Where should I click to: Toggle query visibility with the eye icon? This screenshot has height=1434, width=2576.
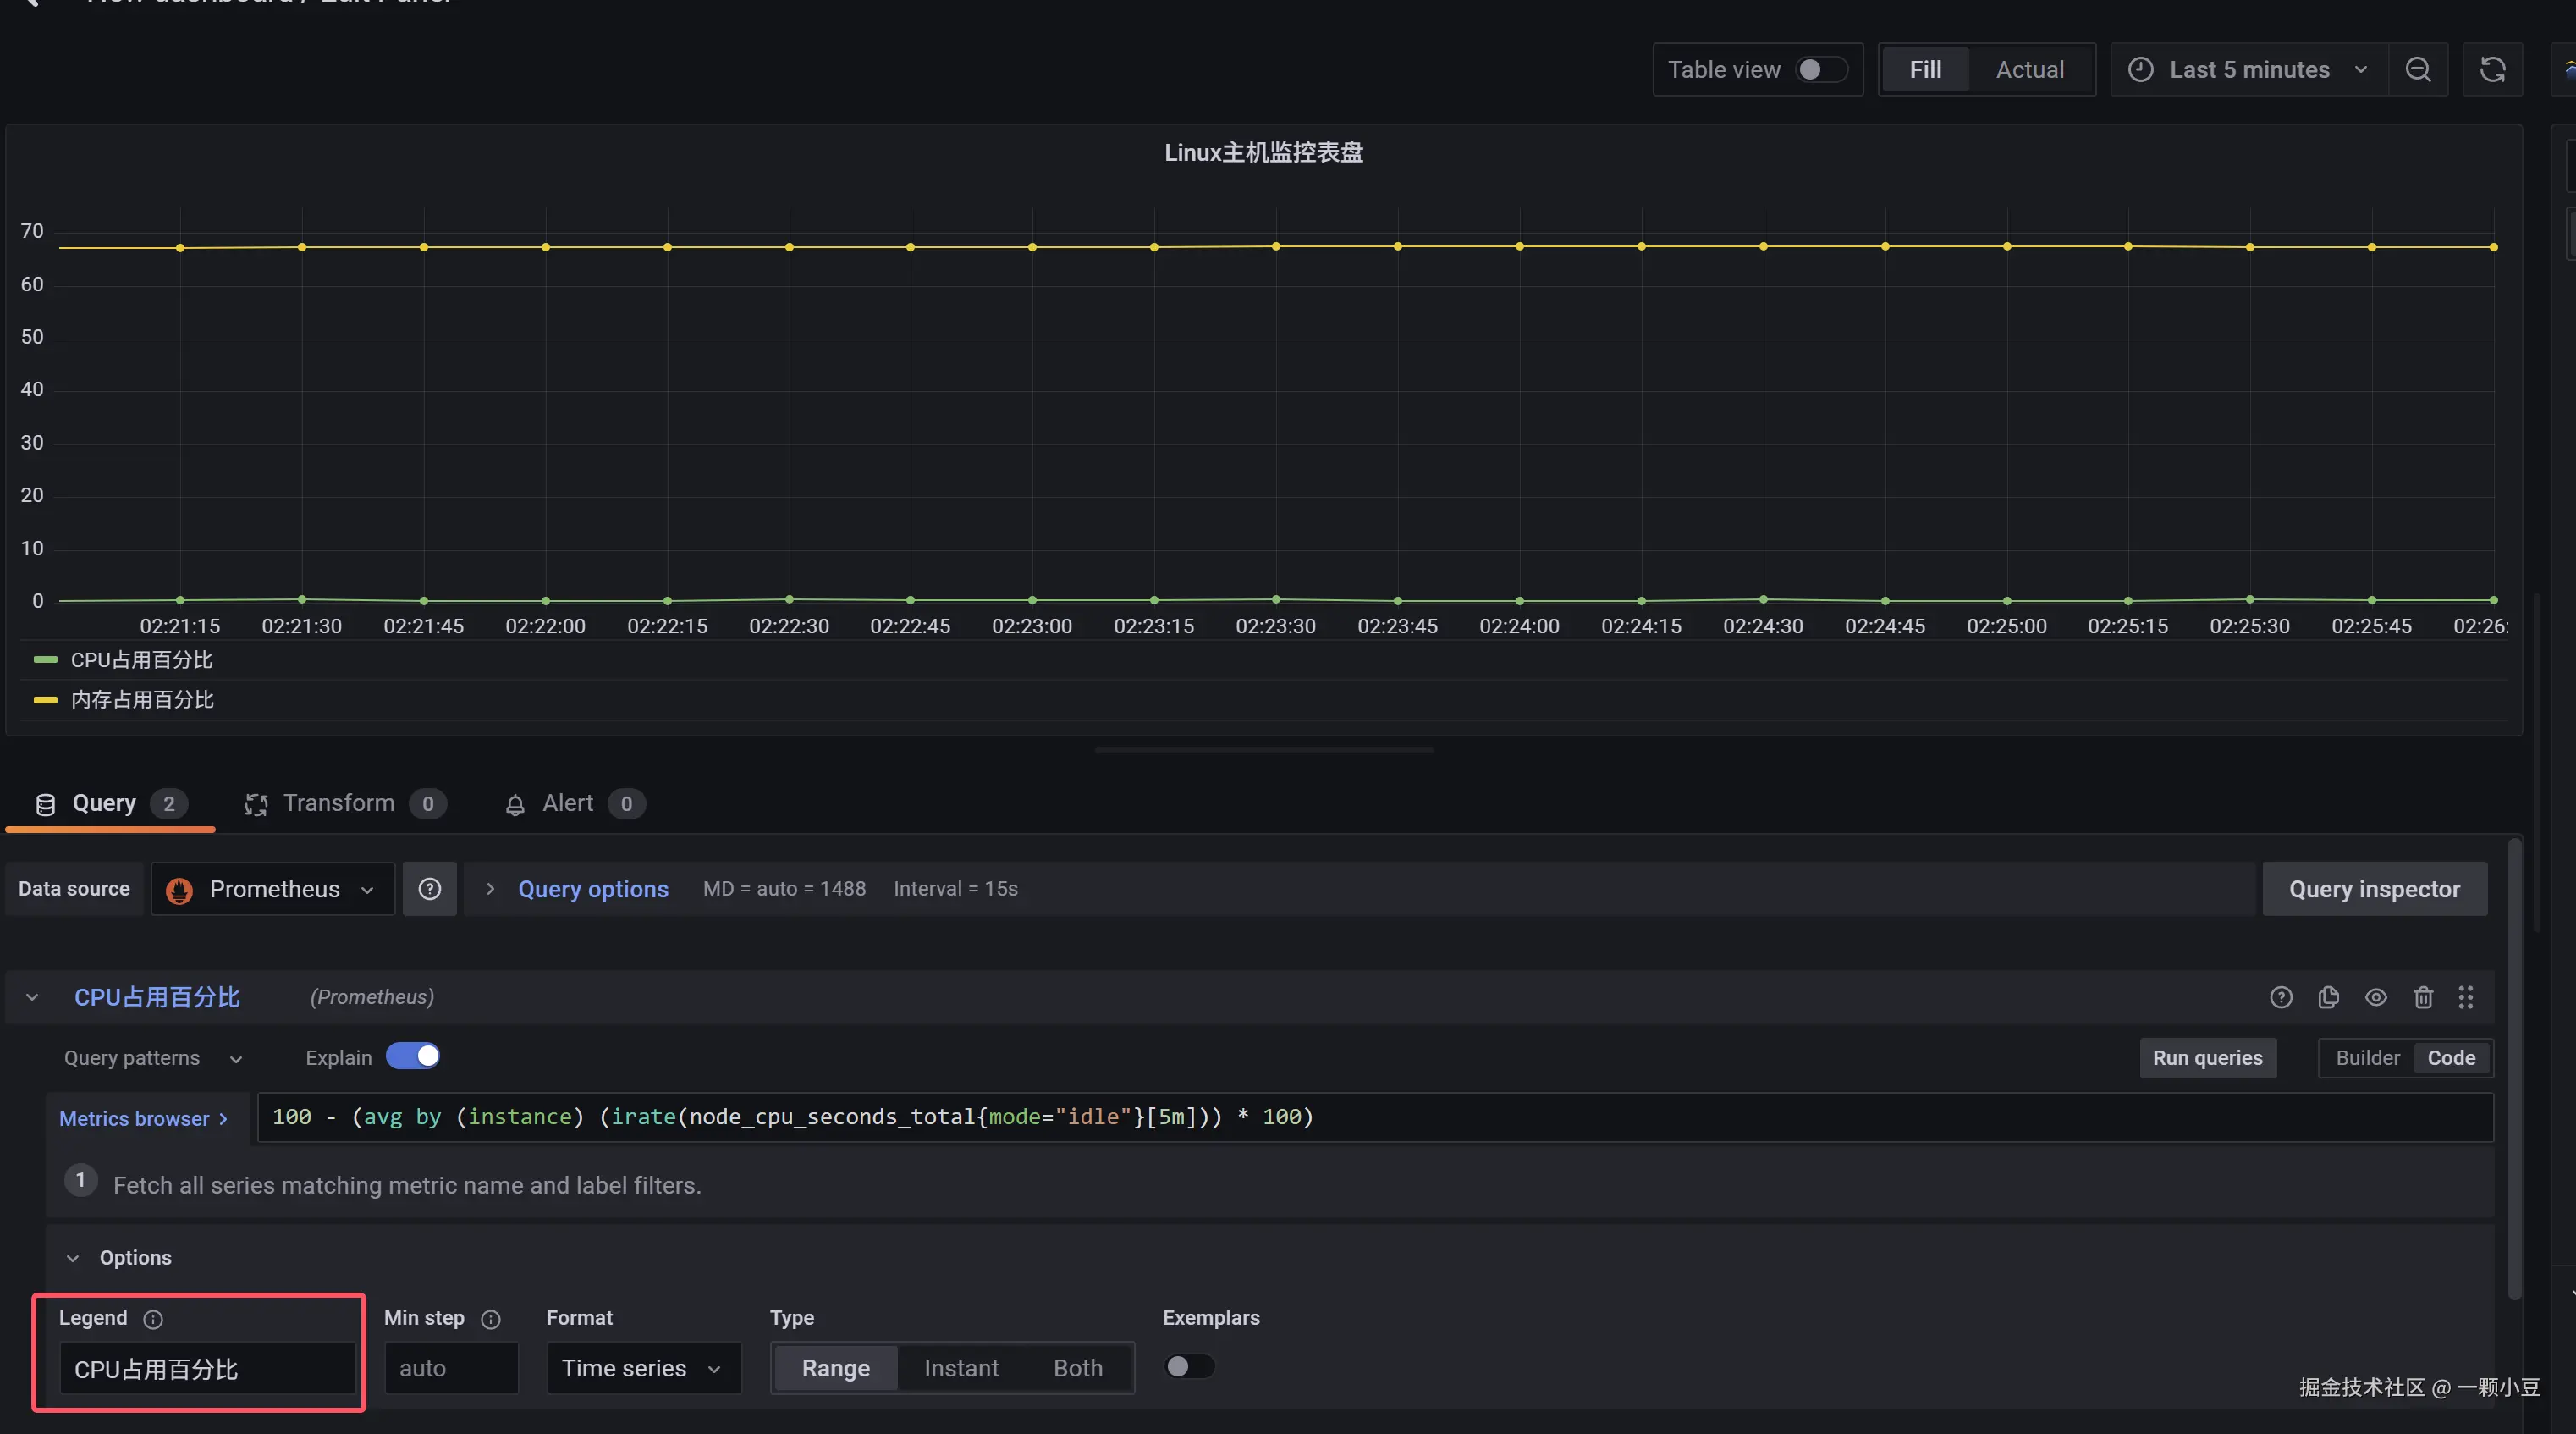pos(2376,997)
